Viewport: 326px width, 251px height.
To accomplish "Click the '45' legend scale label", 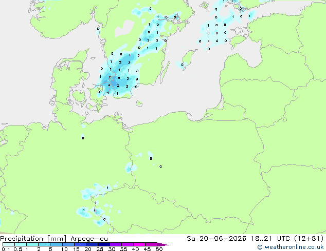I will coord(147,249).
